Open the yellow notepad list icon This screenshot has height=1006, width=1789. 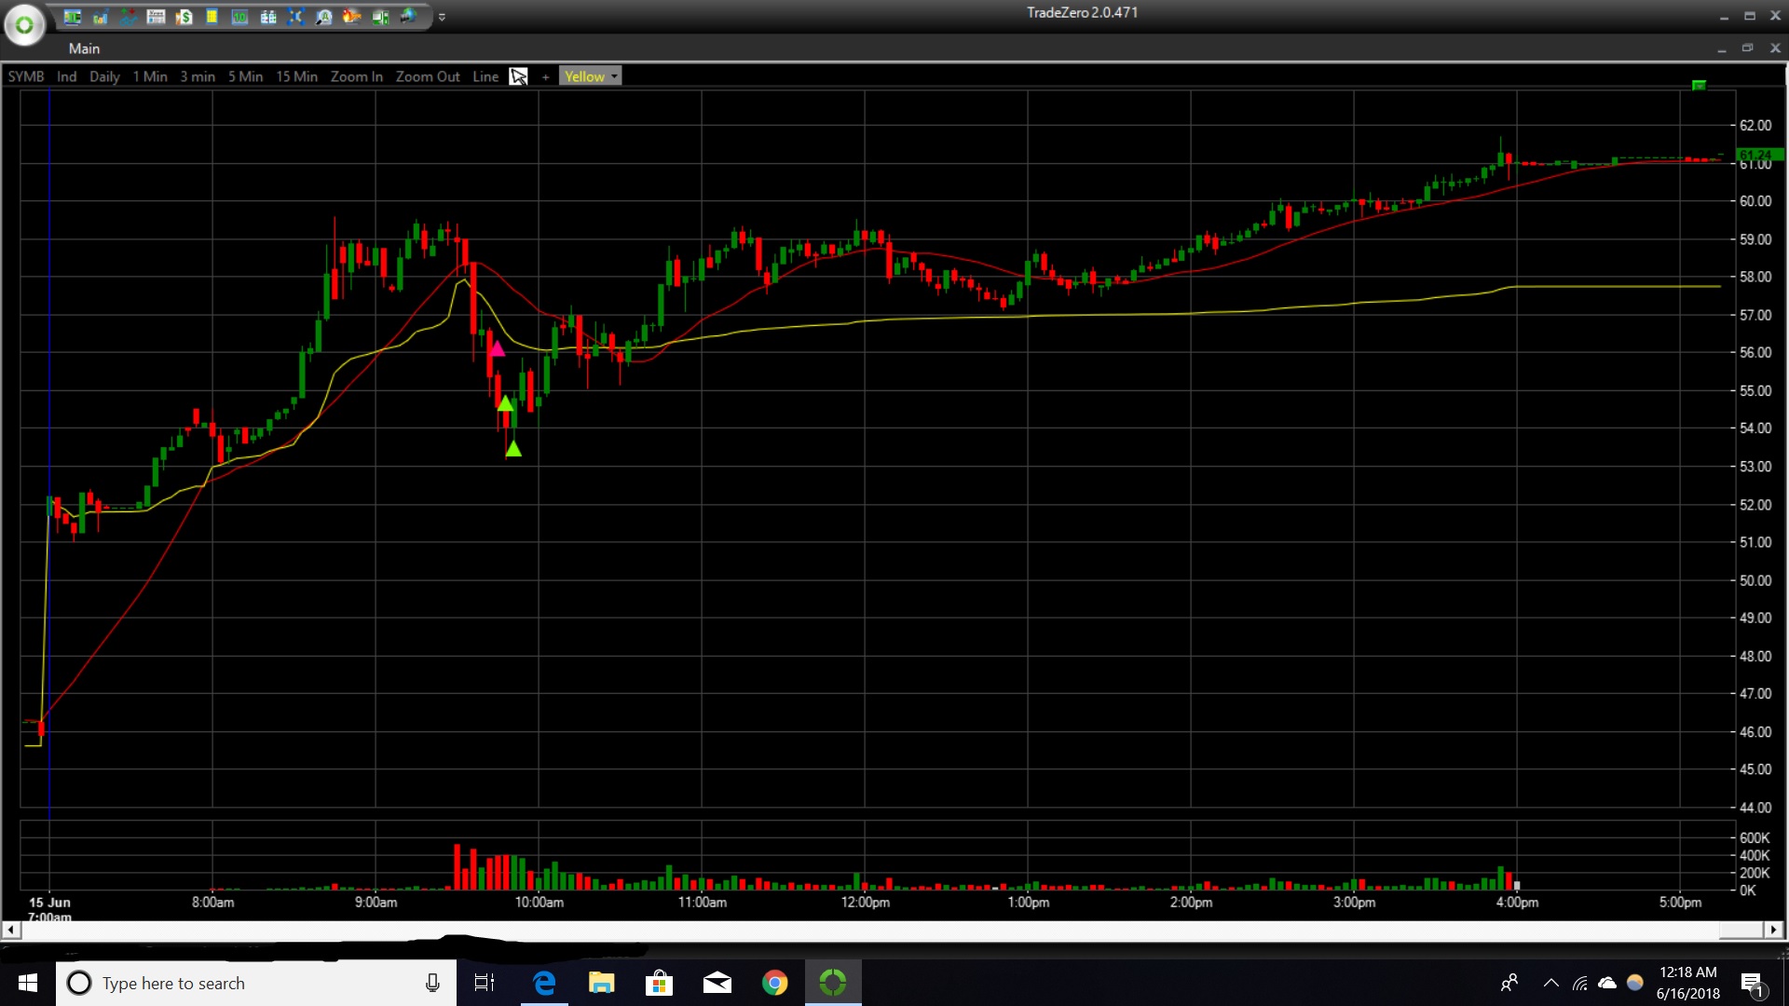point(212,17)
